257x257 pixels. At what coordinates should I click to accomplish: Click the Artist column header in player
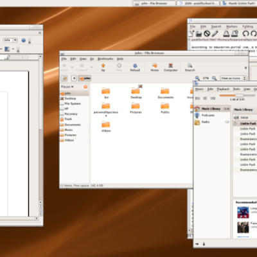(245, 118)
